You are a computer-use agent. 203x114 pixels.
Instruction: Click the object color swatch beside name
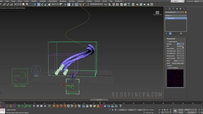tap(186, 12)
